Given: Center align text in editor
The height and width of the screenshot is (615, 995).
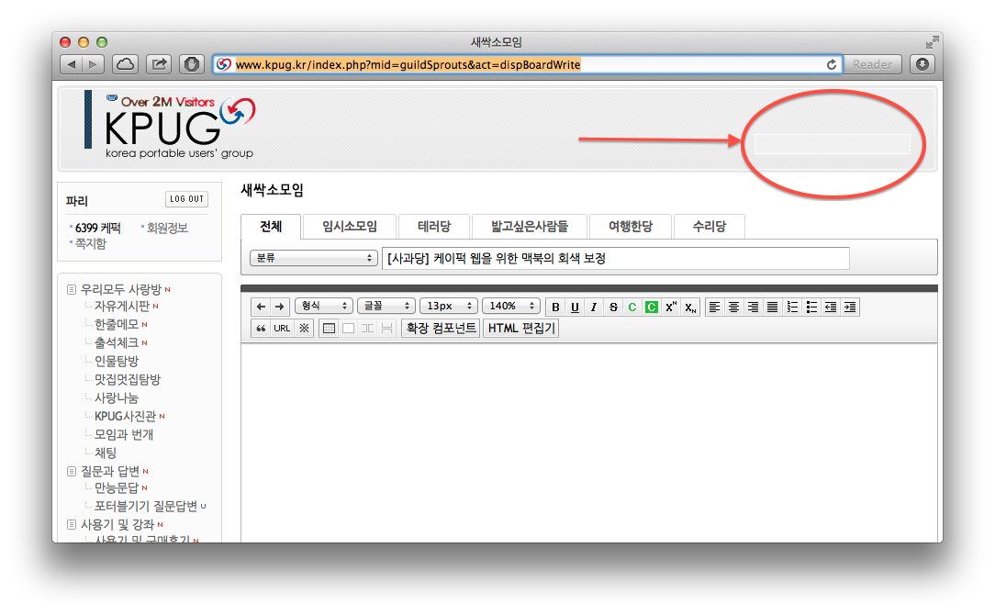Looking at the screenshot, I should (x=734, y=307).
